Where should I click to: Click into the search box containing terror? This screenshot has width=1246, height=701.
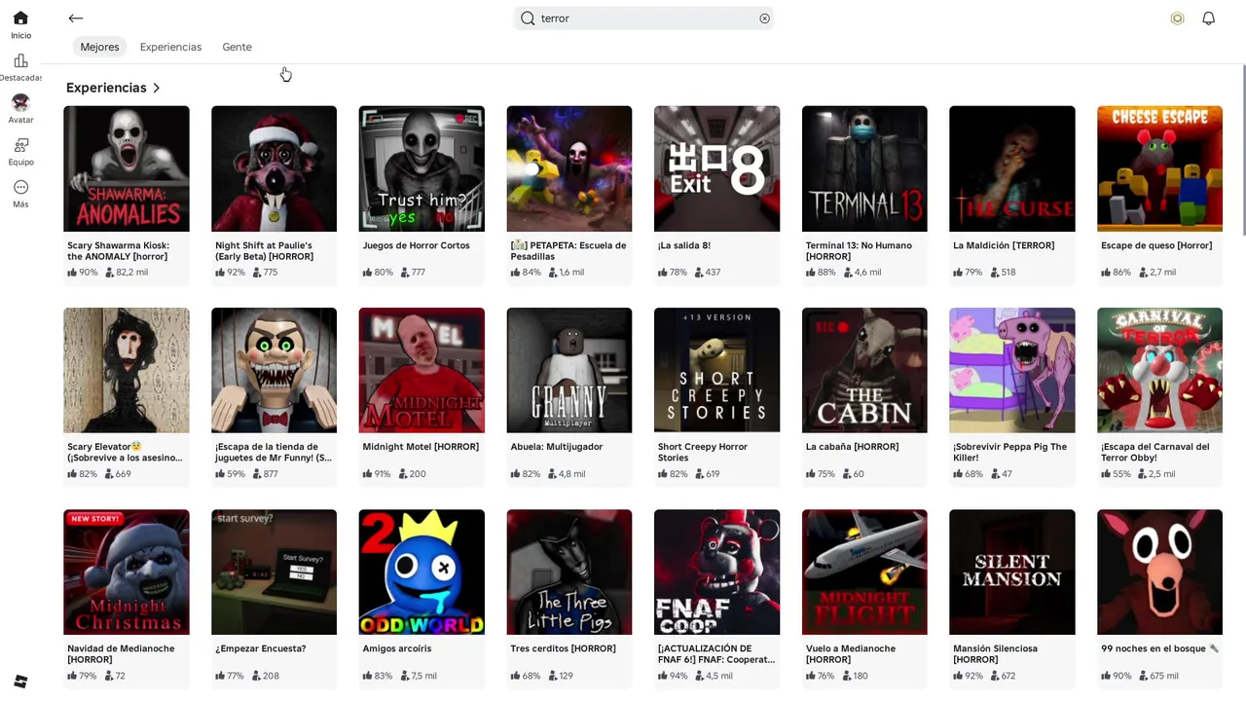[643, 18]
